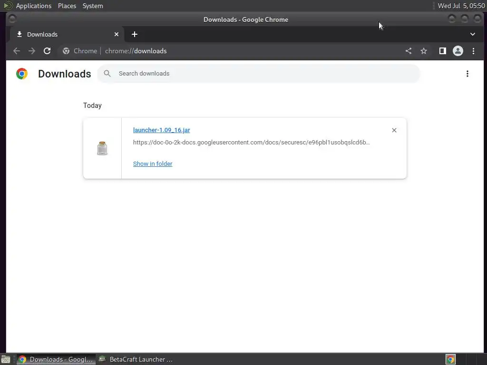487x365 pixels.
Task: Bookmark this tab with the star icon
Action: pos(424,51)
